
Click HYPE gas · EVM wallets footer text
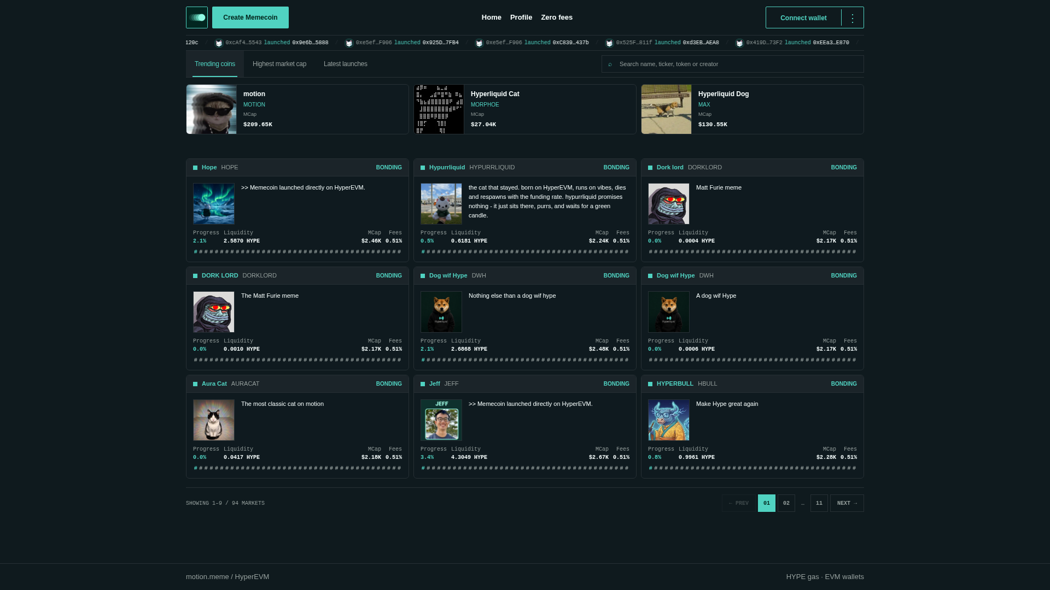tap(825, 577)
